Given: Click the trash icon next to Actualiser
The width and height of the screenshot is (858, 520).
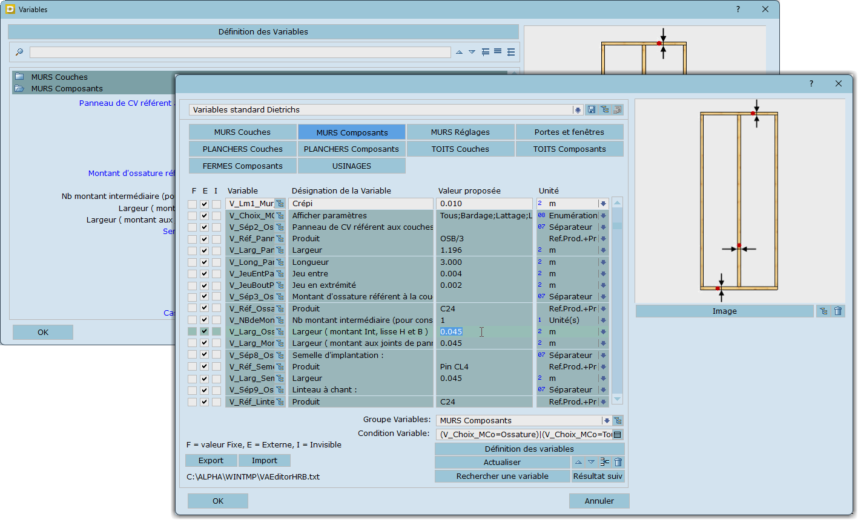Looking at the screenshot, I should [x=618, y=462].
